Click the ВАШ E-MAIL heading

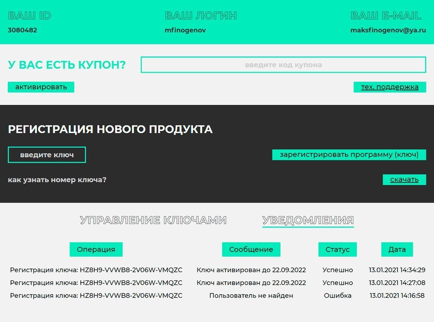tap(386, 16)
